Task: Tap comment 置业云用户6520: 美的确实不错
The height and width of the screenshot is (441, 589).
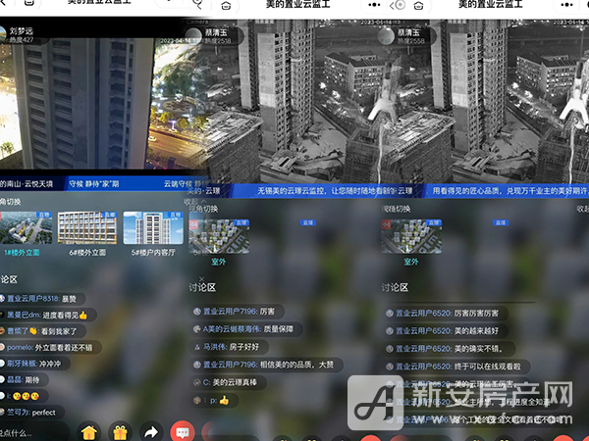Action: pos(449,348)
